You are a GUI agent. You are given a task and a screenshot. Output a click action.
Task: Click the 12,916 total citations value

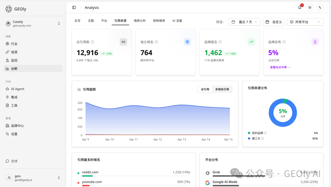(87, 53)
